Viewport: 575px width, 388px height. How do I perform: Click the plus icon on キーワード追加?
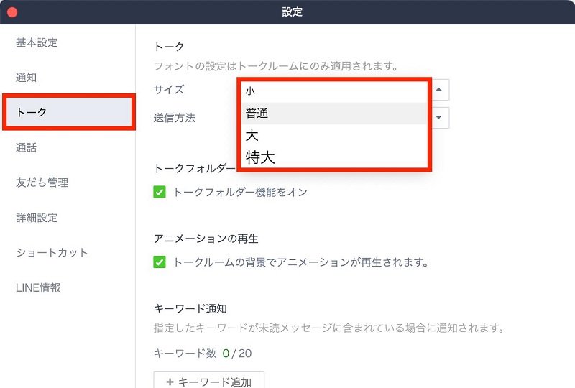(x=170, y=382)
